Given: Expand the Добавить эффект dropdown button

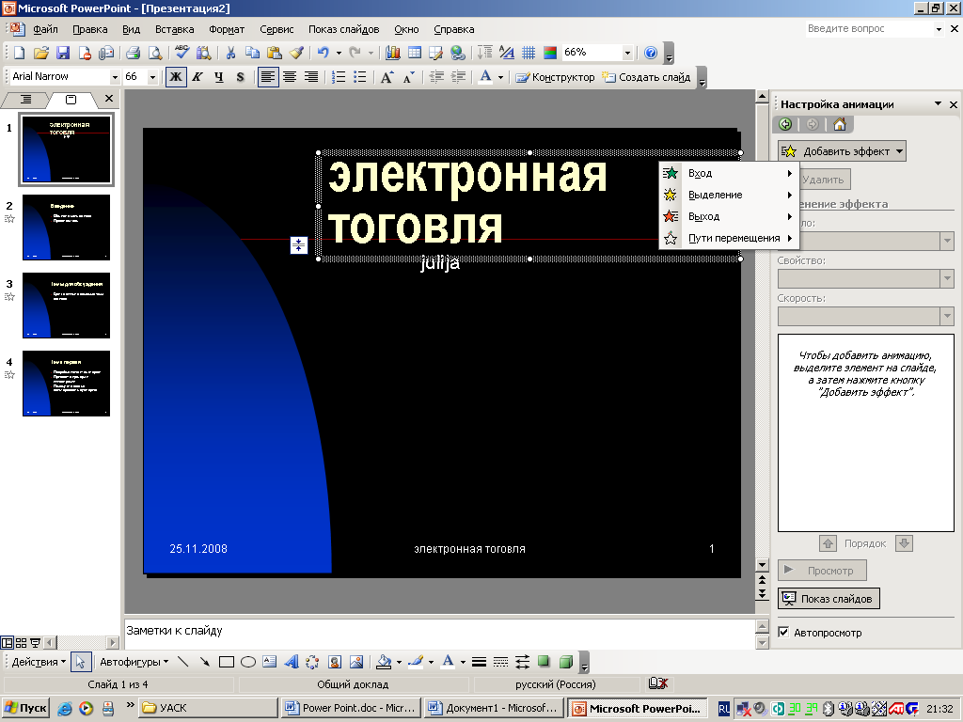Looking at the screenshot, I should 842,151.
